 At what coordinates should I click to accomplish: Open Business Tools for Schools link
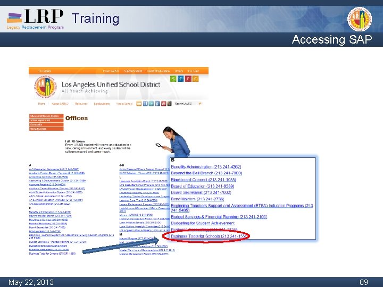(209, 236)
